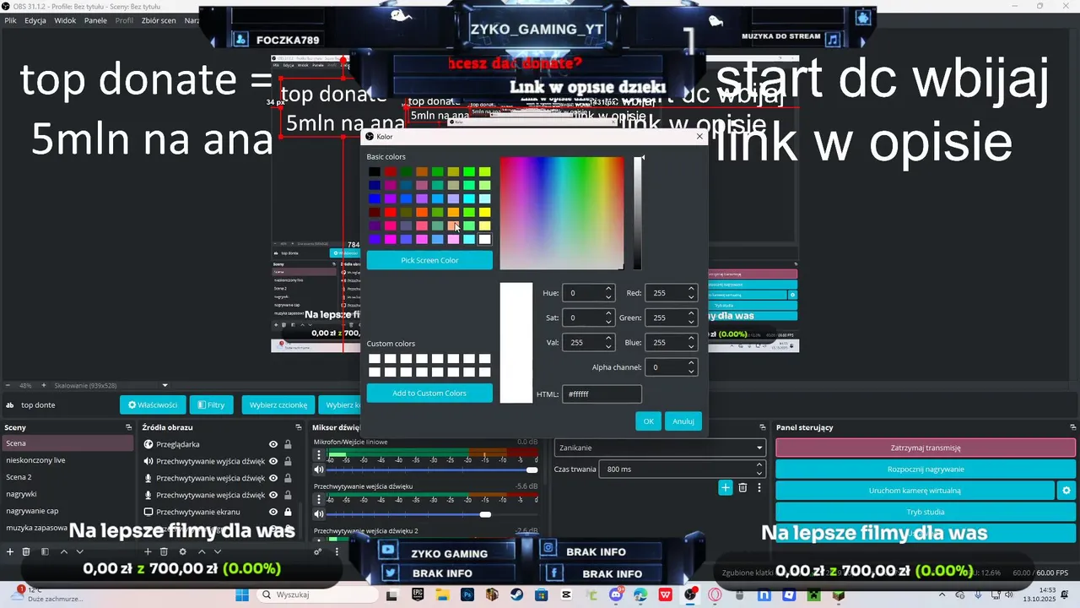Image resolution: width=1080 pixels, height=608 pixels.
Task: Hide the Przeglądarka source
Action: click(x=273, y=444)
